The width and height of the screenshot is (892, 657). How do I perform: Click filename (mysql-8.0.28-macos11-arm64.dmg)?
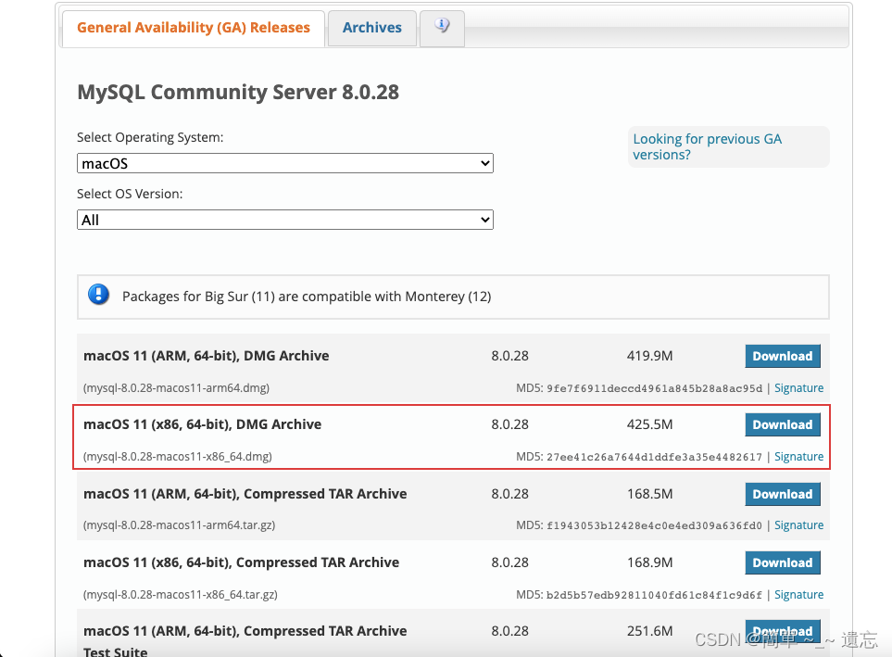[x=176, y=387]
